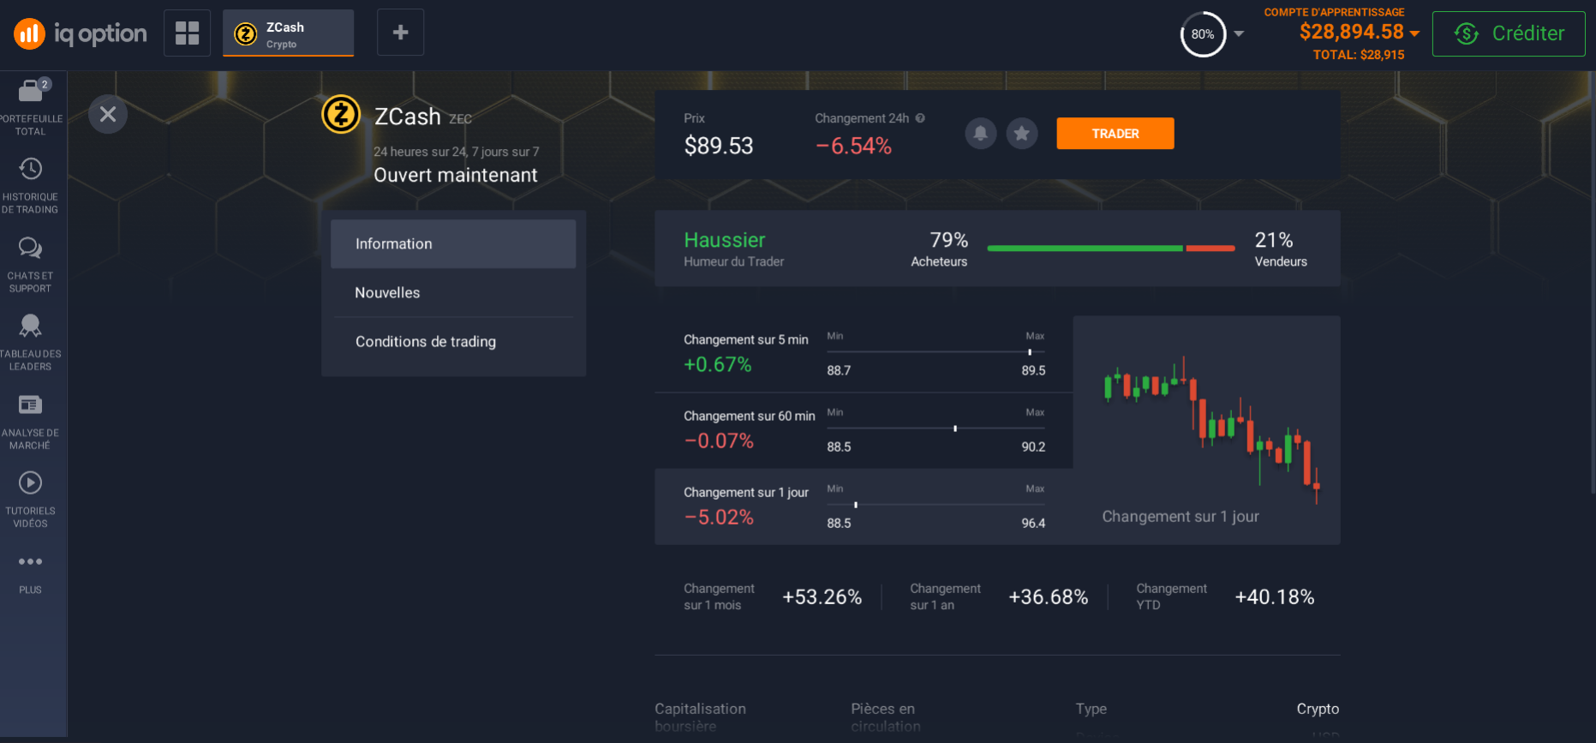Click the Pièces en circulation label
The image size is (1596, 743).
pyautogui.click(x=886, y=717)
